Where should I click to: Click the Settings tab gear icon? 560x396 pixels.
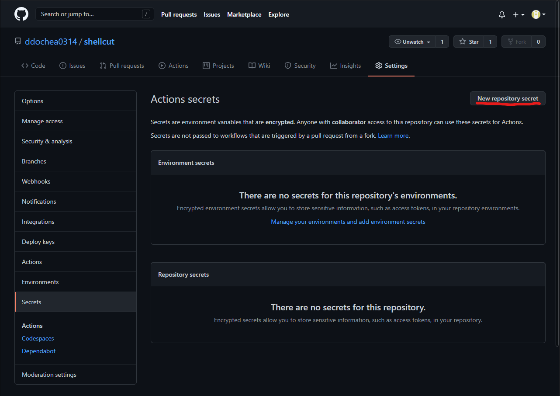(379, 66)
